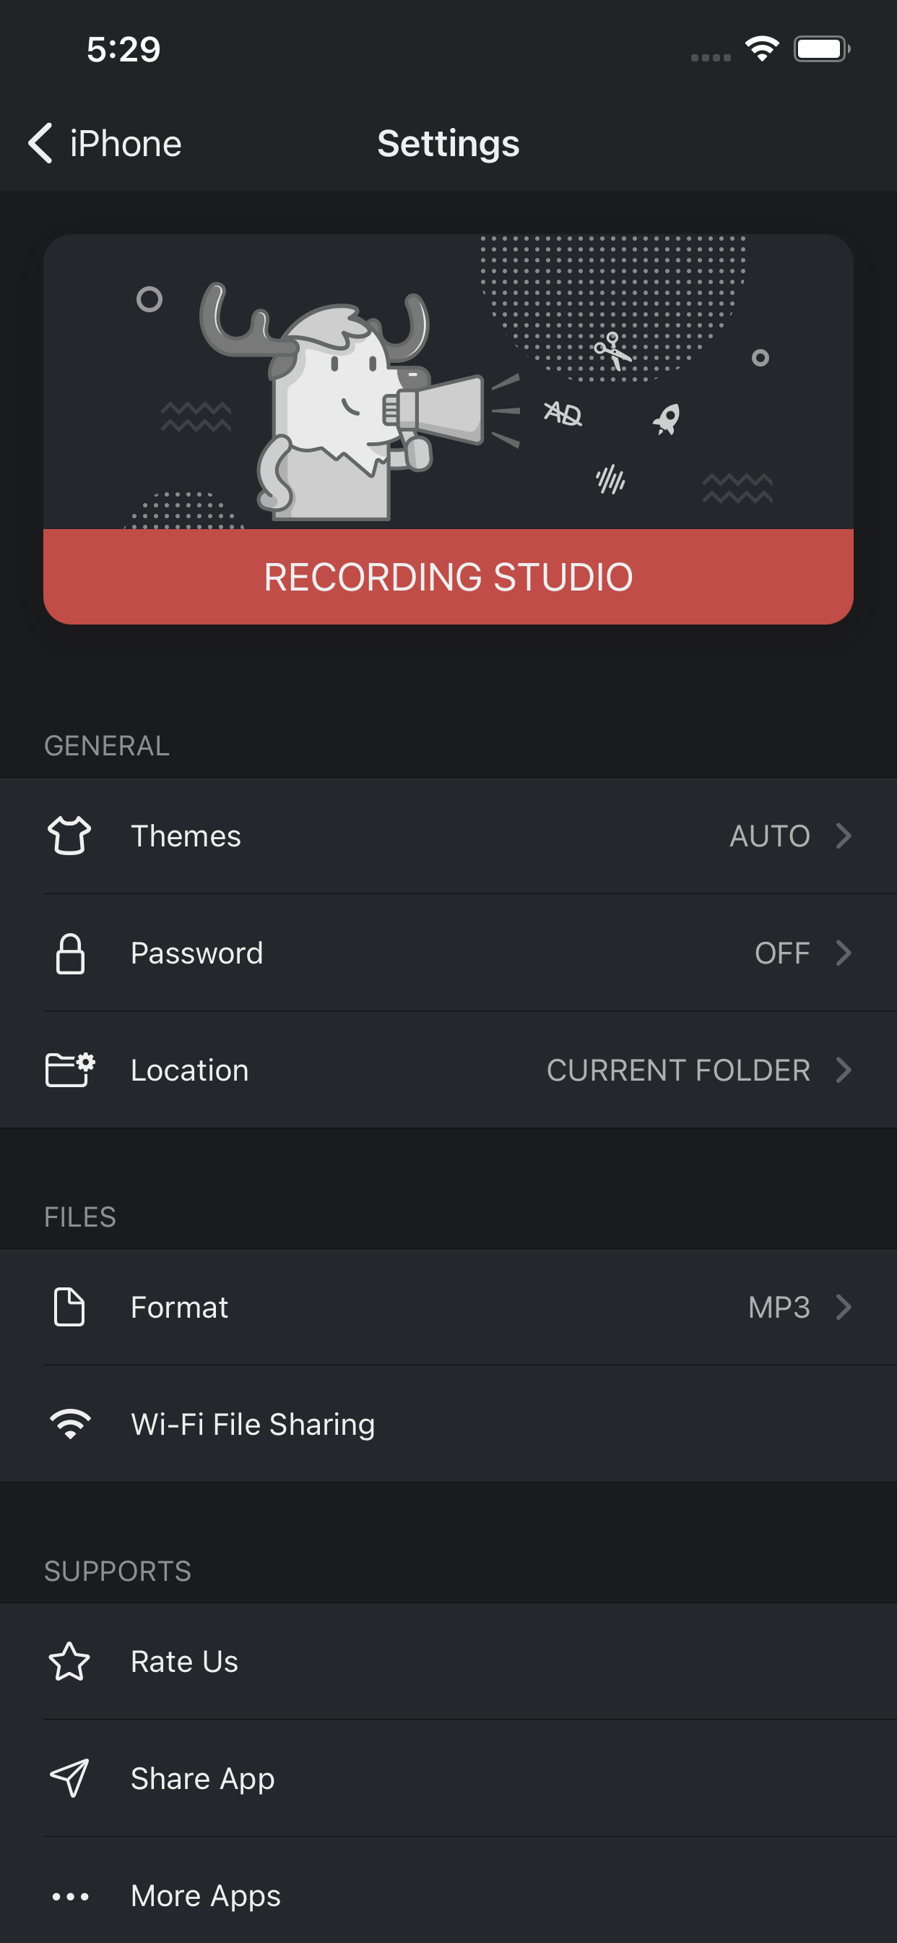Expand Location via its right chevron
897x1943 pixels.
pos(844,1070)
